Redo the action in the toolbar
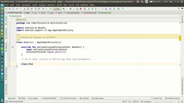The image size is (184, 103). pyautogui.click(x=20, y=9)
